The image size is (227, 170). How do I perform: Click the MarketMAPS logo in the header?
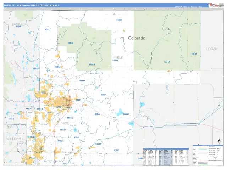click(214, 5)
